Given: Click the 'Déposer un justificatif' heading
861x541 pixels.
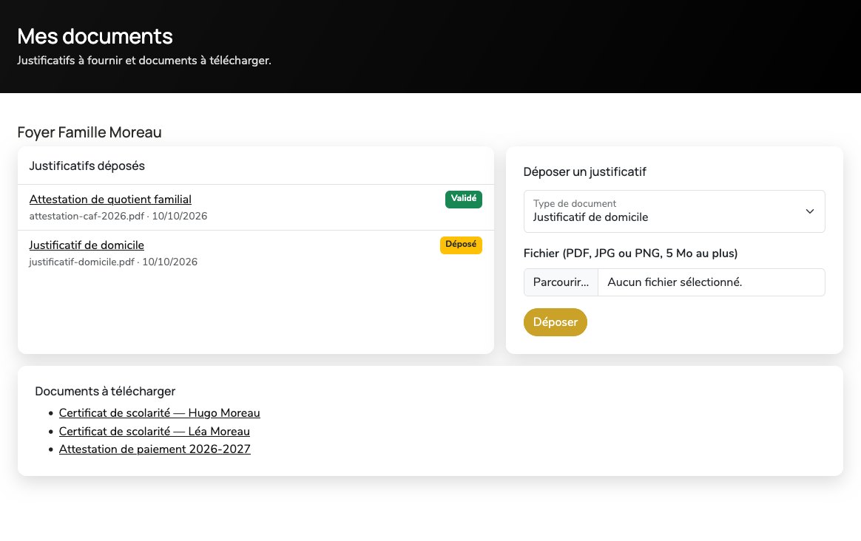Looking at the screenshot, I should [584, 171].
